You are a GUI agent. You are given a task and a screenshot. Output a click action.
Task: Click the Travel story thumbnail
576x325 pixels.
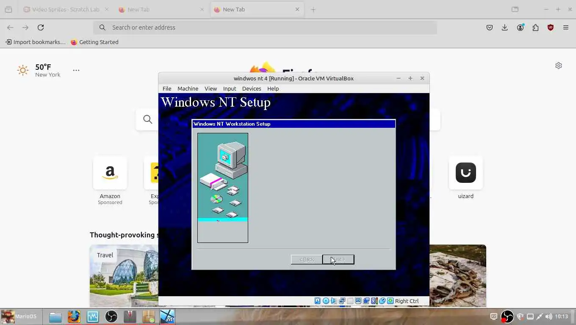click(124, 276)
